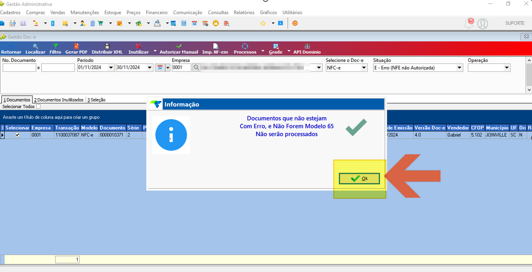Click the JOINVILLE cell
Screen dimensions: 532x272
tap(497, 135)
